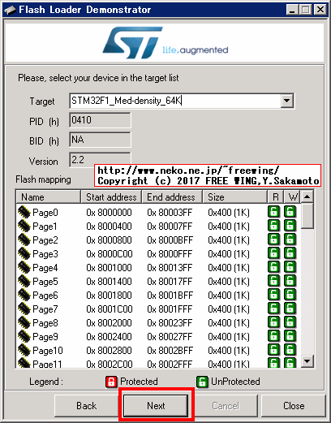Select the Page0 row name

[45, 213]
